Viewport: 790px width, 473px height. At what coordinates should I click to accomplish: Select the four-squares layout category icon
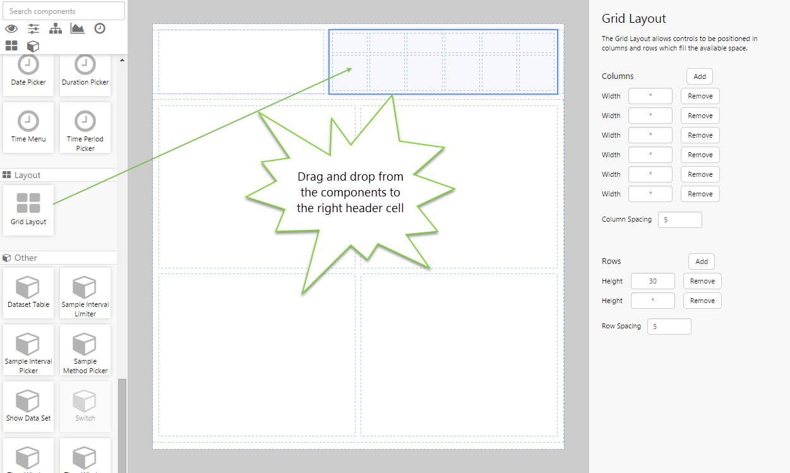pyautogui.click(x=11, y=45)
